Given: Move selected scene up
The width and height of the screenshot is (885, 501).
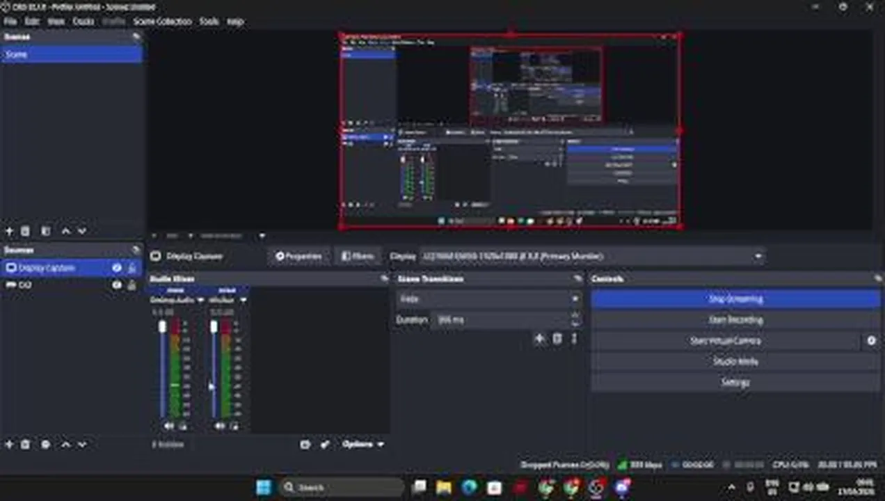Looking at the screenshot, I should [66, 231].
